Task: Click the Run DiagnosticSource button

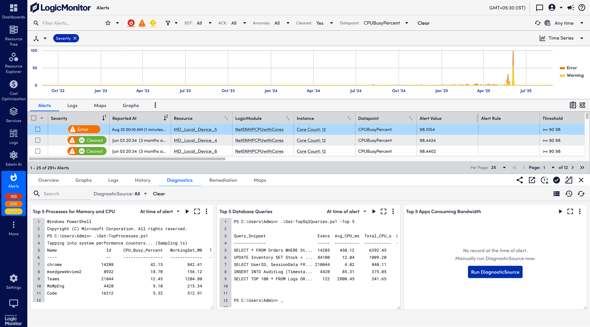Action: (x=495, y=272)
